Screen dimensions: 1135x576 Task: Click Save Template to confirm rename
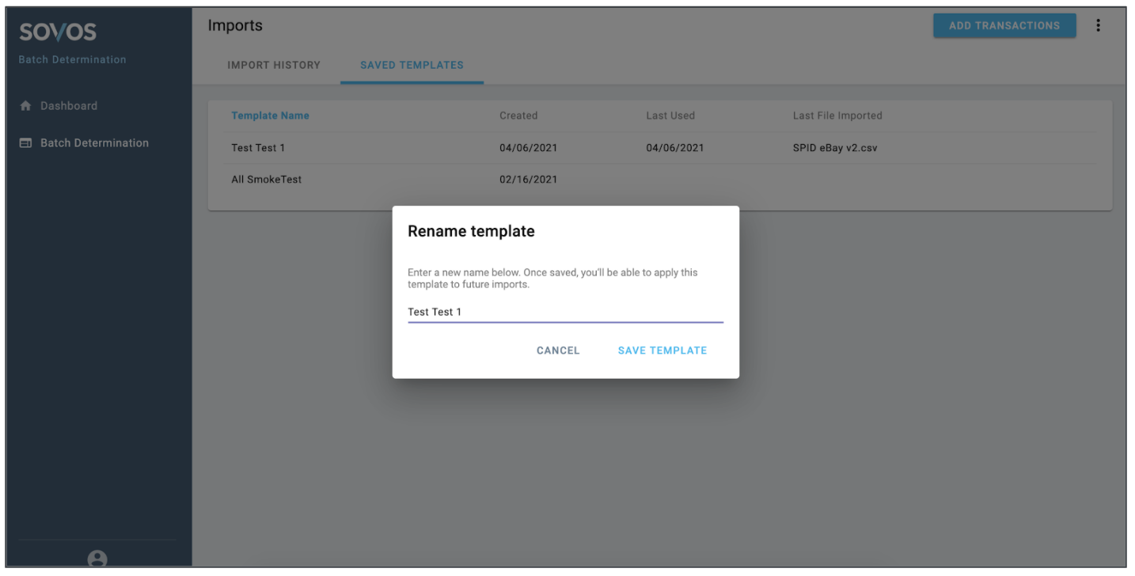pyautogui.click(x=662, y=351)
